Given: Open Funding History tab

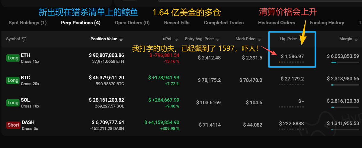Looking at the screenshot, I should point(327,23).
